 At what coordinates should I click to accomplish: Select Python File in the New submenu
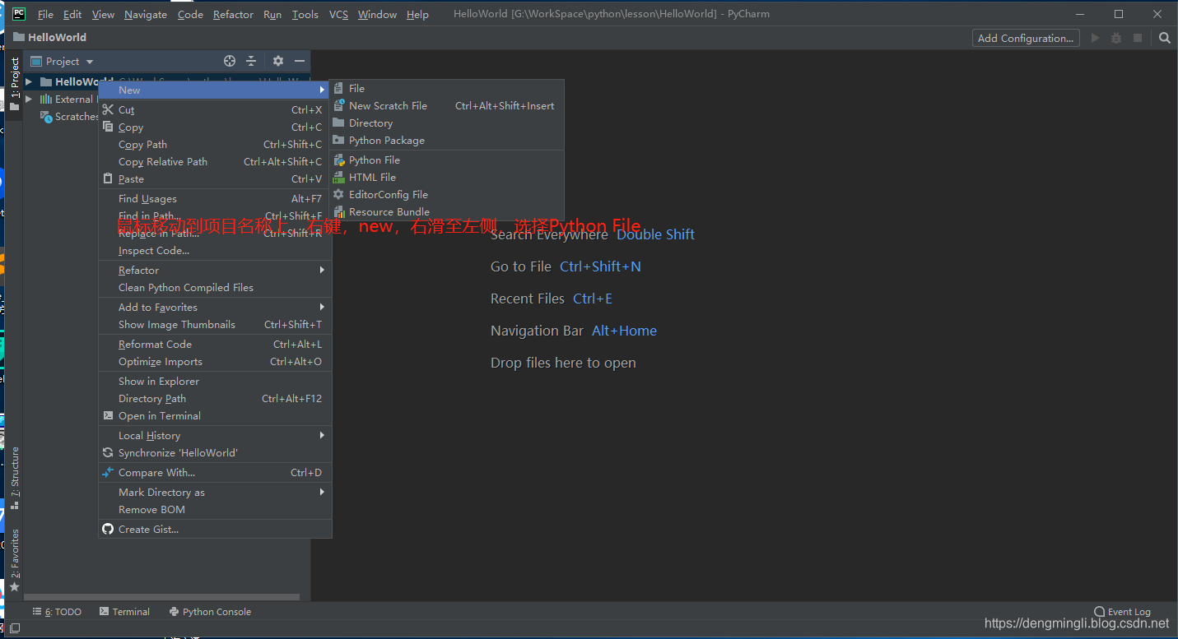point(446,160)
